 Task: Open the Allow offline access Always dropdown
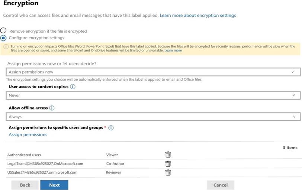click(x=153, y=117)
